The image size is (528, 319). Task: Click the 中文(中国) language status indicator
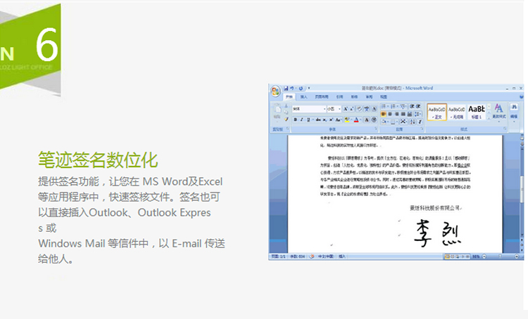pos(325,256)
